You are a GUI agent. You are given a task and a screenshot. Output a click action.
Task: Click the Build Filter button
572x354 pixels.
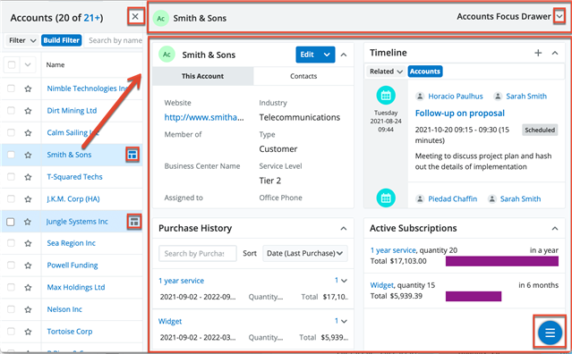(x=61, y=40)
